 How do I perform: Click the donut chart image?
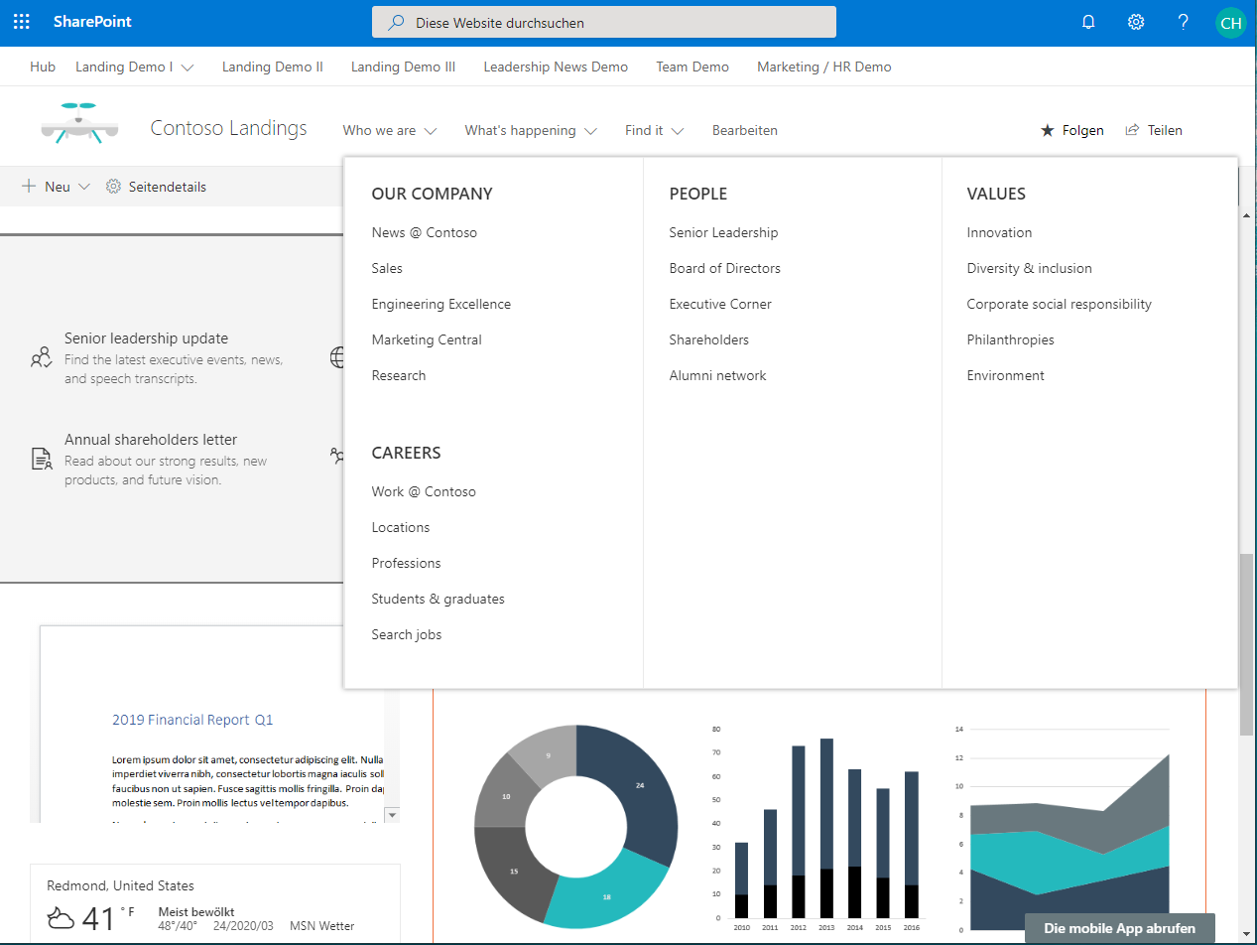click(576, 827)
